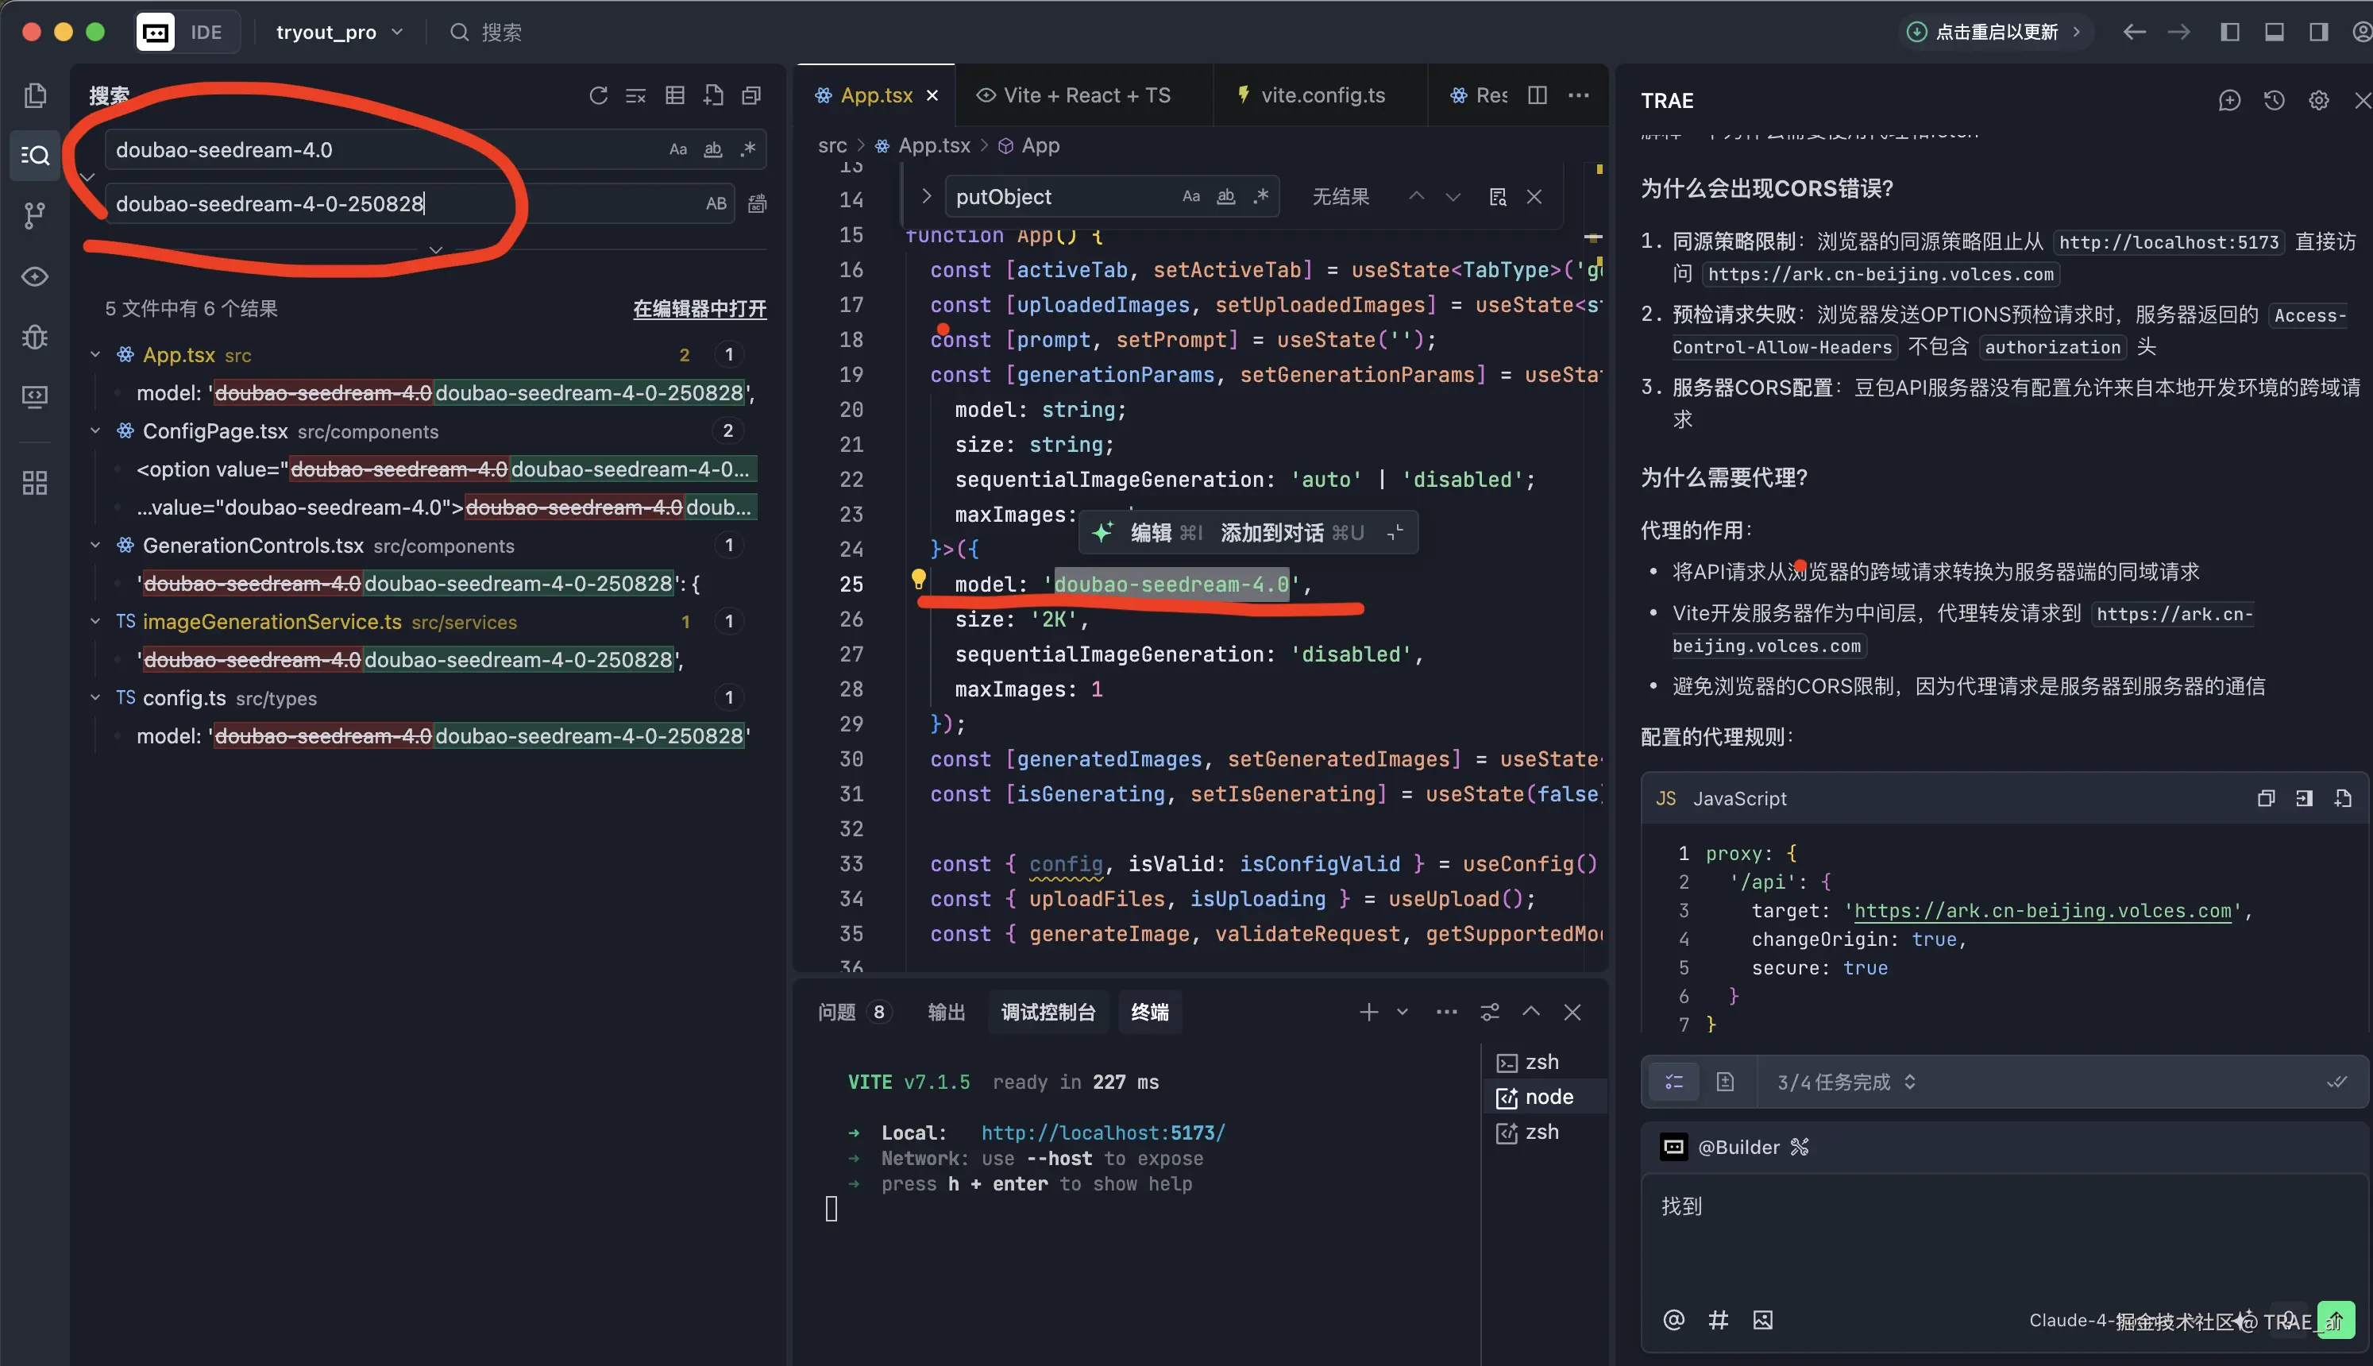Click the split editor icon
The width and height of the screenshot is (2373, 1366).
pos(1537,95)
